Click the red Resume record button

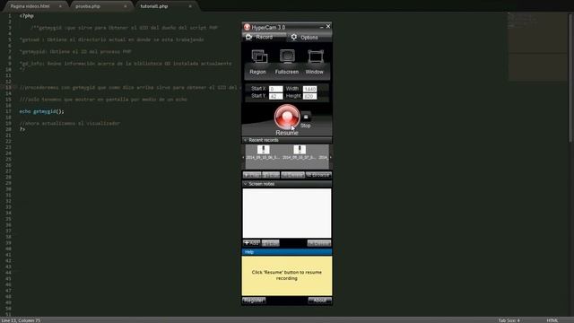pyautogui.click(x=287, y=117)
